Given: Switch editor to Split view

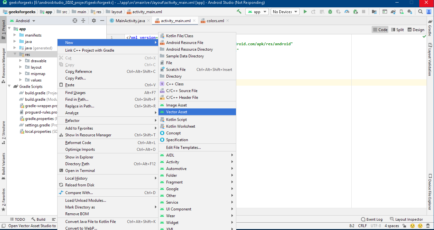Looking at the screenshot, I should pyautogui.click(x=397, y=30).
